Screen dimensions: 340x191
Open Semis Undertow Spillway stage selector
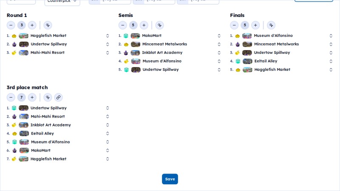[219, 70]
